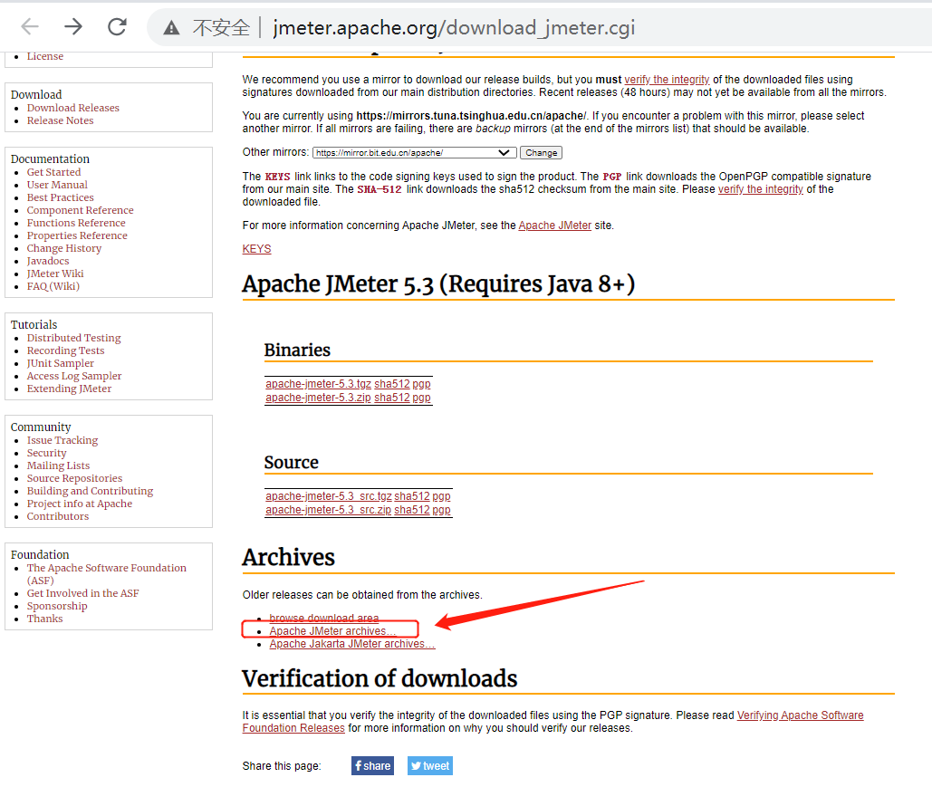The image size is (932, 787).
Task: Click the Archives heading
Action: 288,558
